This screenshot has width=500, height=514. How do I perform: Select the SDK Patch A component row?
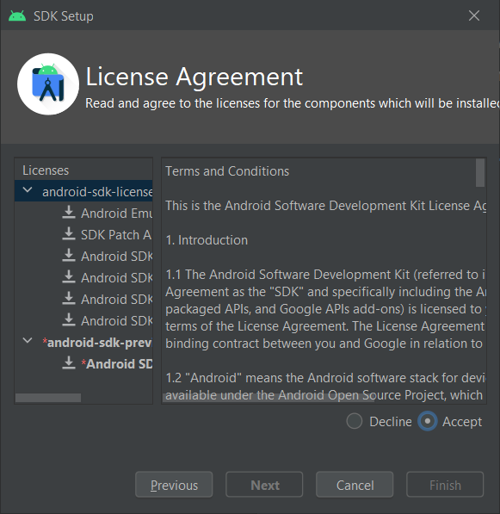click(83, 234)
